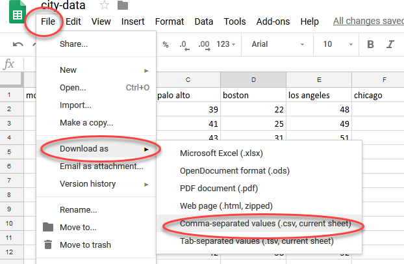Click the select-all corner box
The image size is (404, 264).
tap(11, 80)
